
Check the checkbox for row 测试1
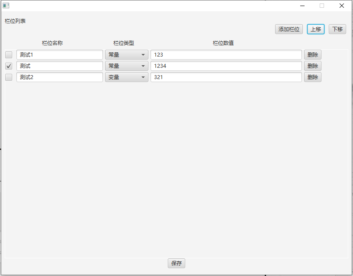tap(9, 55)
